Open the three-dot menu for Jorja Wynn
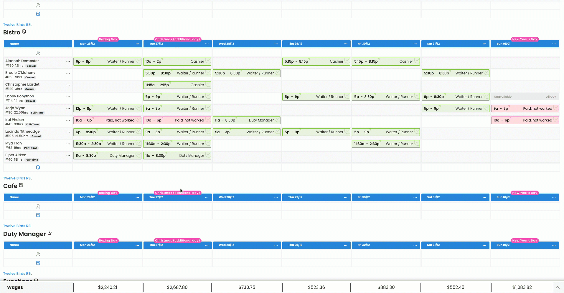Screen dimensions: 564x293 click(x=68, y=109)
